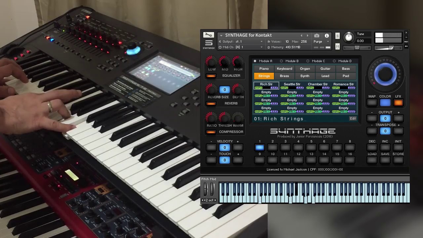Viewport: 423px width, 238px height.
Task: Go to previous instrument arrow
Action: click(x=301, y=36)
